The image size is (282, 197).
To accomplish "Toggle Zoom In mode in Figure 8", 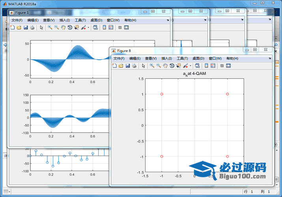I will [152, 65].
